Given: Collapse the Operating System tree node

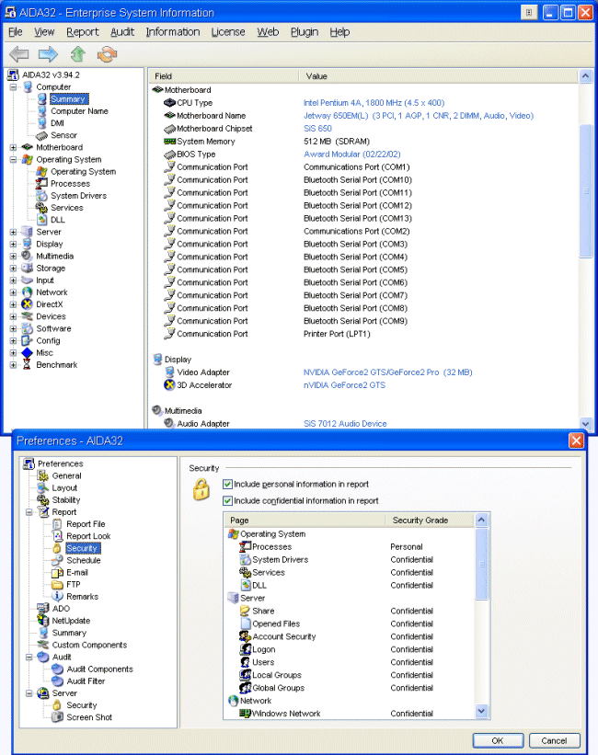Looking at the screenshot, I should pos(14,159).
